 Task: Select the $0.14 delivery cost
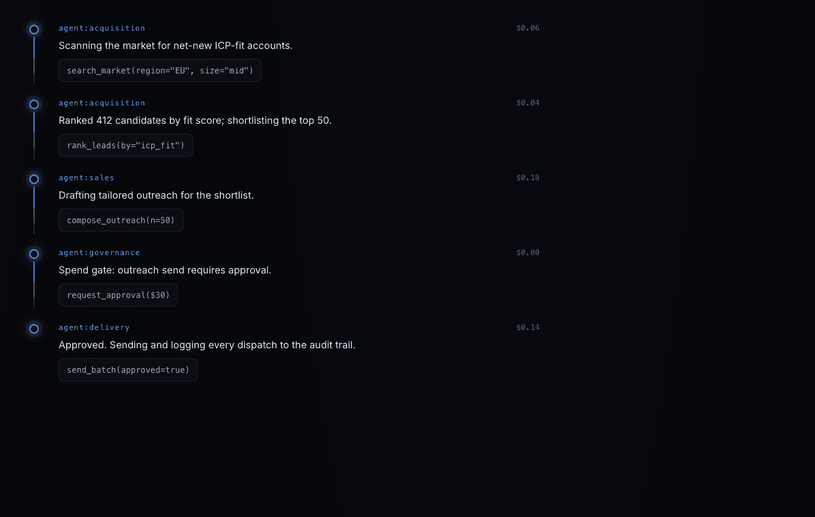pos(527,327)
